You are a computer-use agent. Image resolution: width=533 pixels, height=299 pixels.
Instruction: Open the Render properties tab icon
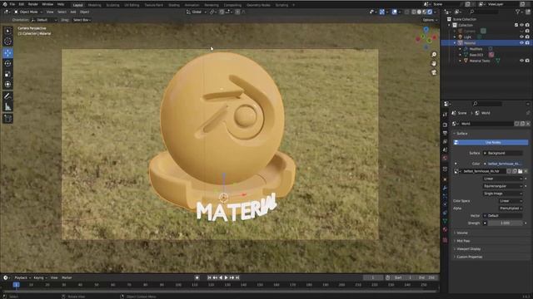pos(445,125)
